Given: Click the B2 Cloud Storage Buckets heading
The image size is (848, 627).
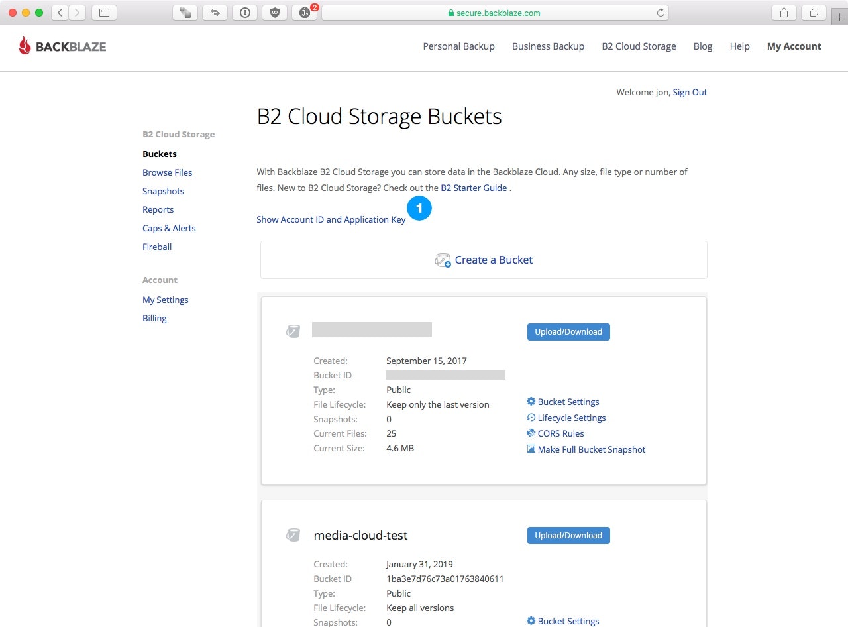Looking at the screenshot, I should pyautogui.click(x=379, y=117).
